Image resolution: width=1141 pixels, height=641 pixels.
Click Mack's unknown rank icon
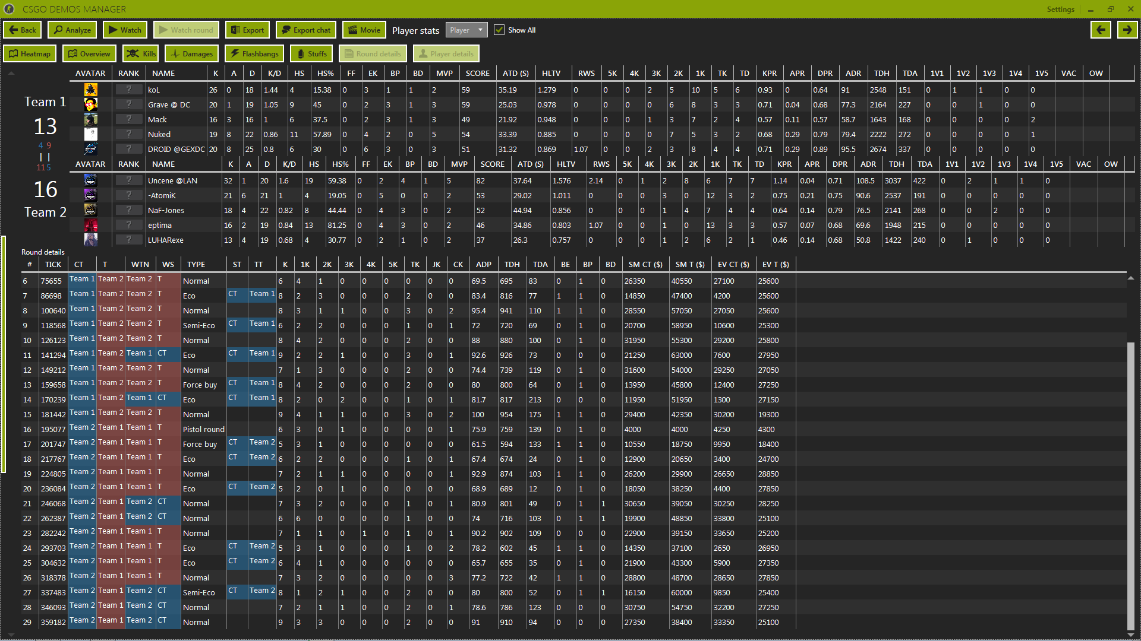[128, 119]
